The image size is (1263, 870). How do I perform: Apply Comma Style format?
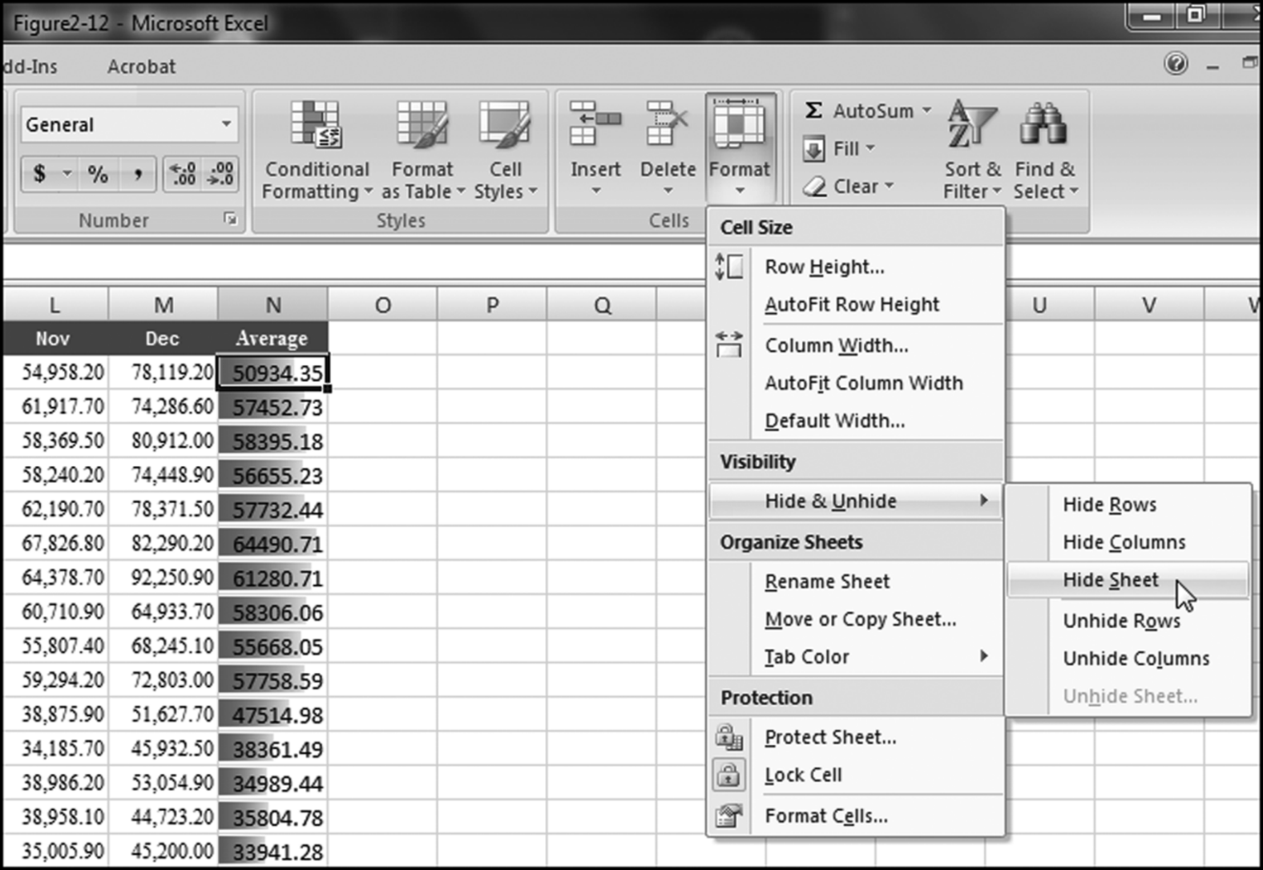(138, 173)
